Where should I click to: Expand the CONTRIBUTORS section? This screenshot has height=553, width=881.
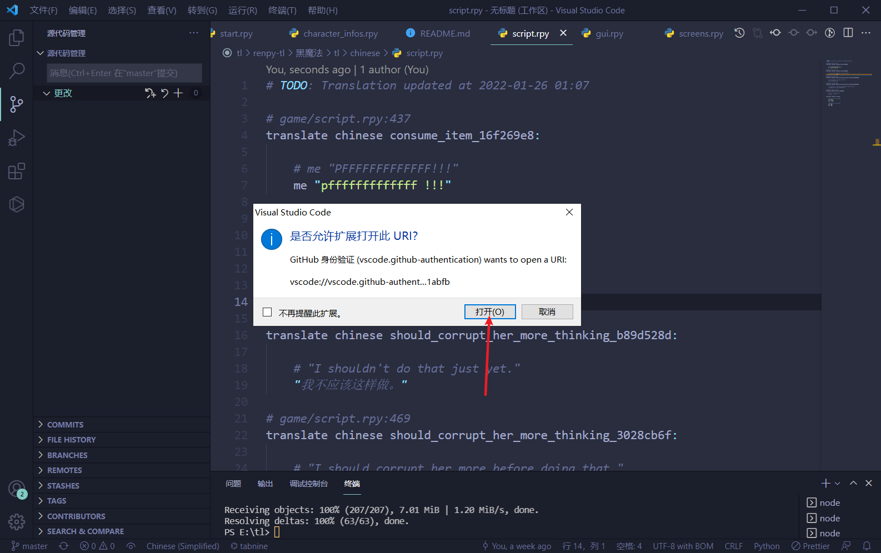click(x=121, y=516)
